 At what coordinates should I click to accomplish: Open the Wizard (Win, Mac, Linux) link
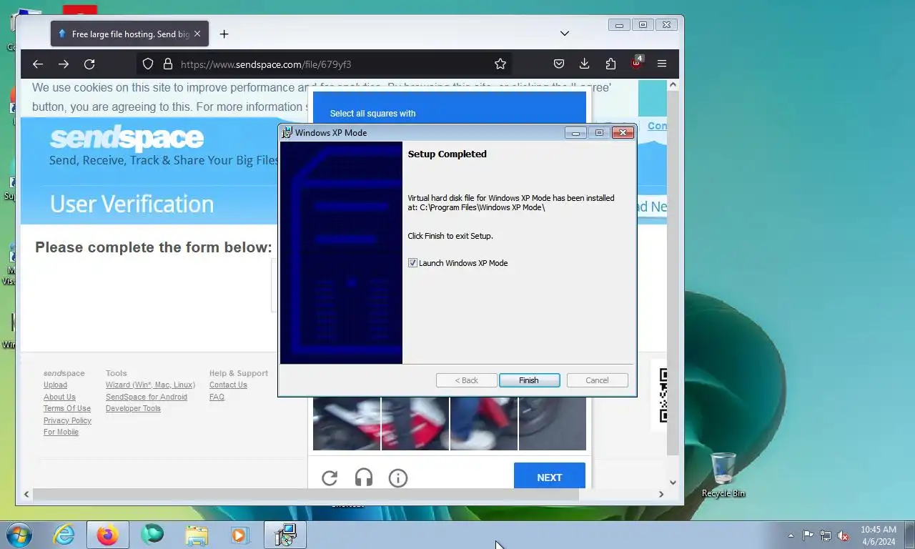click(x=150, y=385)
